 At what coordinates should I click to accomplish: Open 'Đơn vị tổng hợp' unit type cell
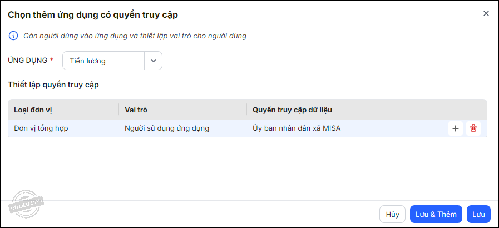coord(41,128)
